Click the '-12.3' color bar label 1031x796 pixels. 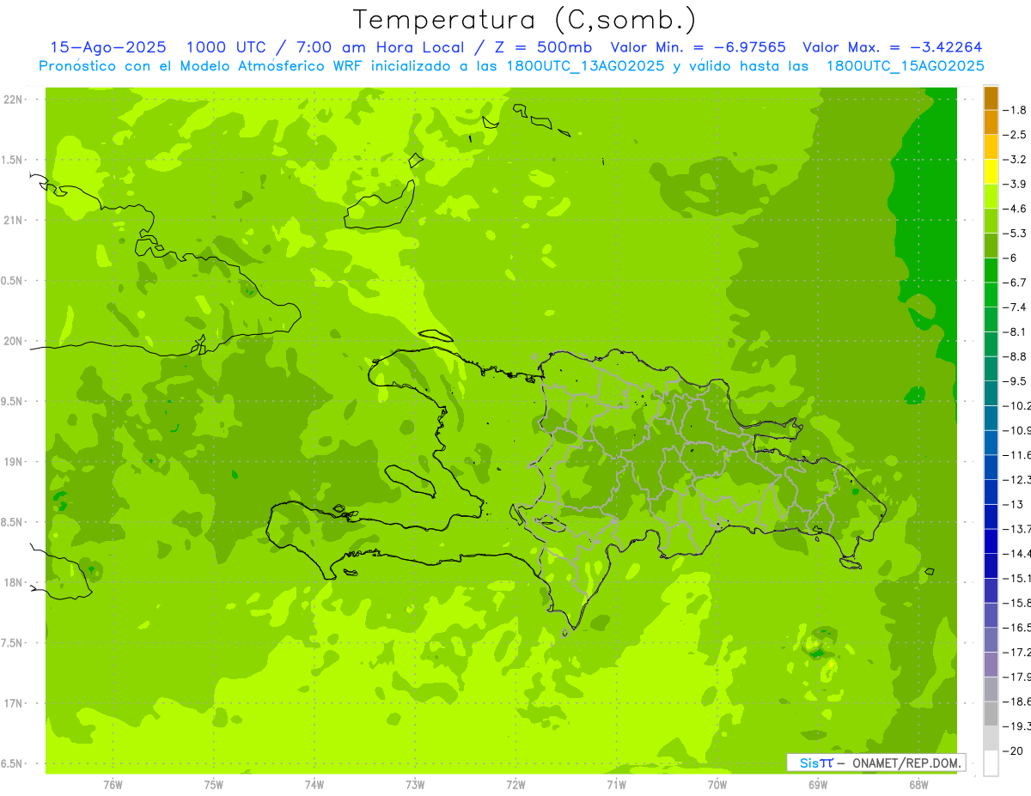point(1016,479)
